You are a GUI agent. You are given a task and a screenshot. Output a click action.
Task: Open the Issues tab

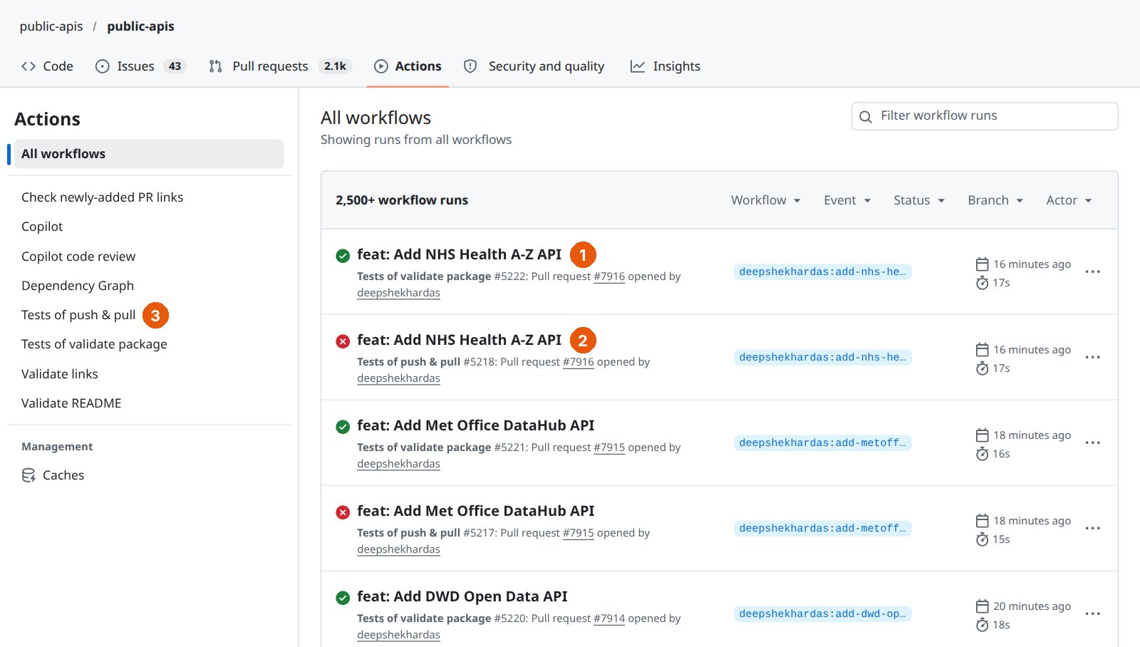point(140,66)
